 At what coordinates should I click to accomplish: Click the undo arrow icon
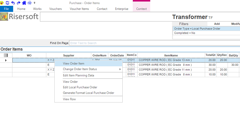13,3
